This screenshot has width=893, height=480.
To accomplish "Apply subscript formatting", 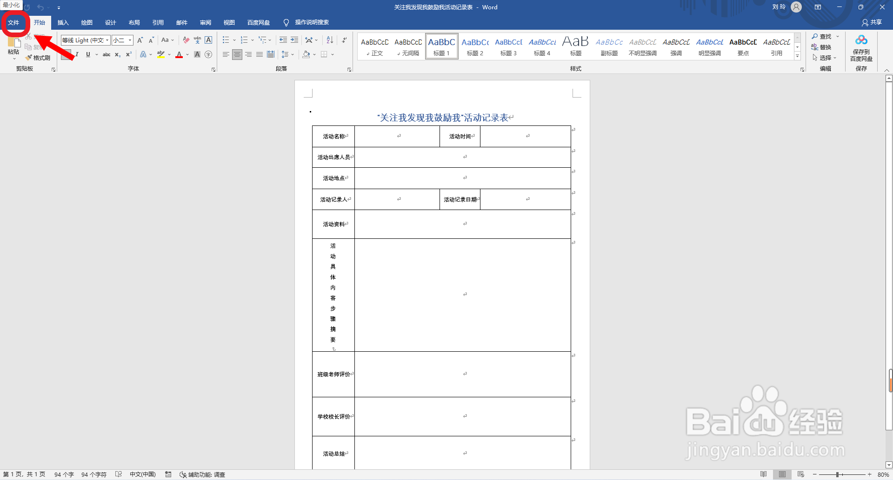I will point(118,54).
